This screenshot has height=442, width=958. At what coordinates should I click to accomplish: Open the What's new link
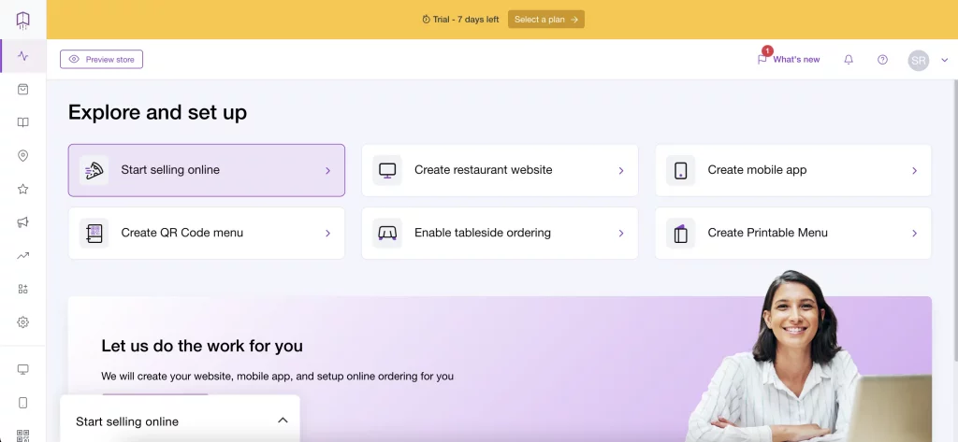(x=789, y=60)
